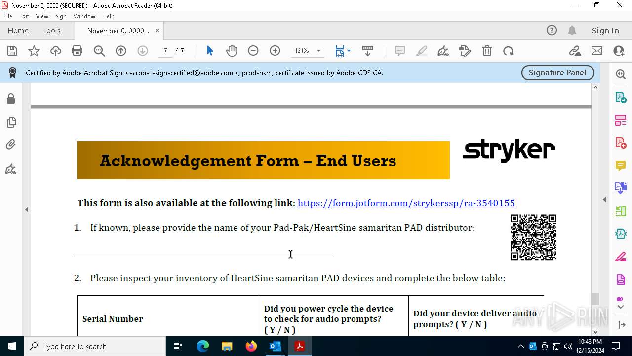Zoom out with the minus icon
The image size is (632, 356).
(253, 51)
